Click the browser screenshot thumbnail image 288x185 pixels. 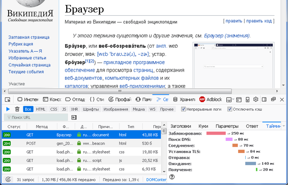(x=234, y=65)
